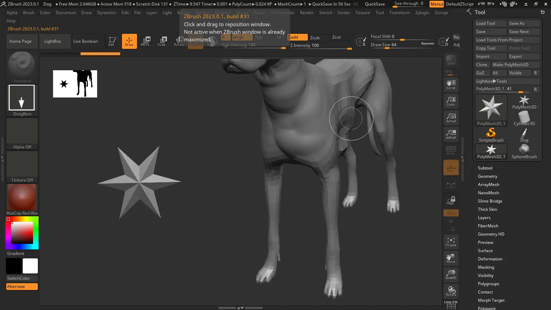Click the Scroll canvas navigation icon
The height and width of the screenshot is (310, 551).
(451, 84)
